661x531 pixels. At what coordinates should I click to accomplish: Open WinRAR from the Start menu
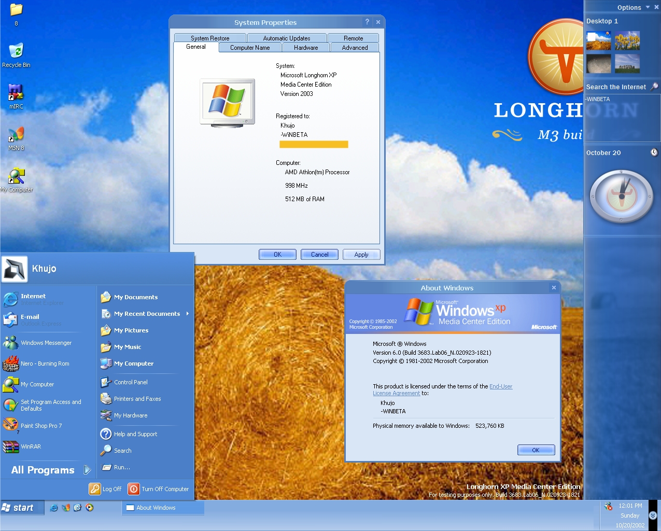point(31,446)
